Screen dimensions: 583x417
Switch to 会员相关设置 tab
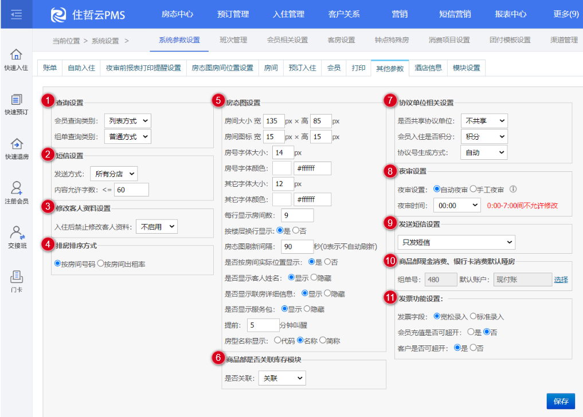click(287, 40)
